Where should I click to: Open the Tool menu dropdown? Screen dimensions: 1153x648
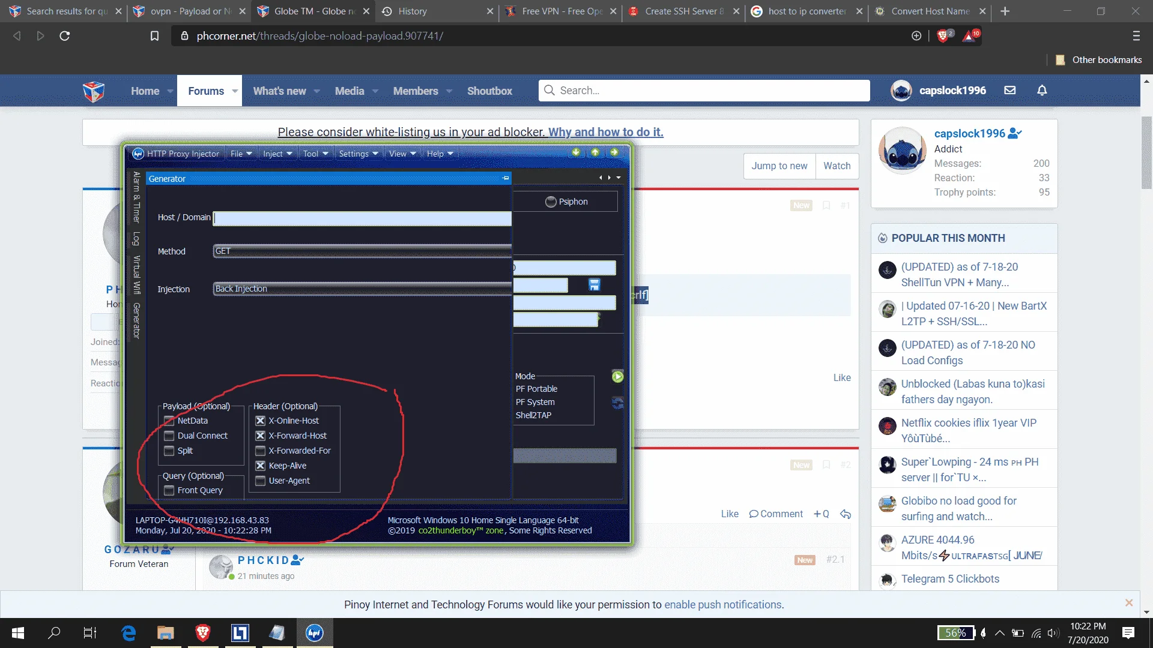[315, 154]
